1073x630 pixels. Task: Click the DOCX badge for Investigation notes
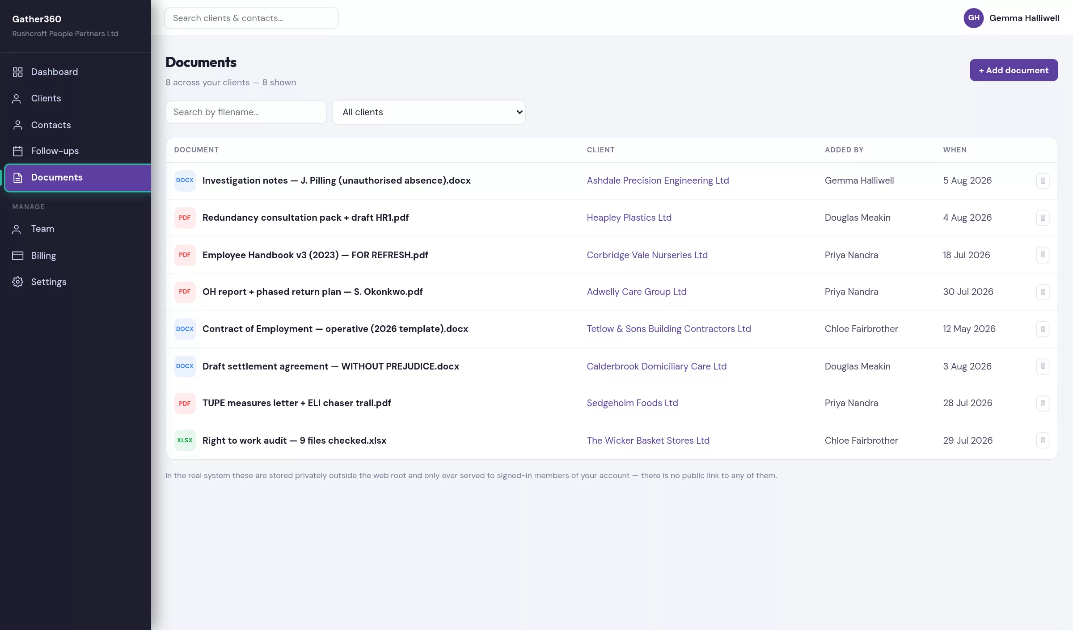(x=185, y=181)
